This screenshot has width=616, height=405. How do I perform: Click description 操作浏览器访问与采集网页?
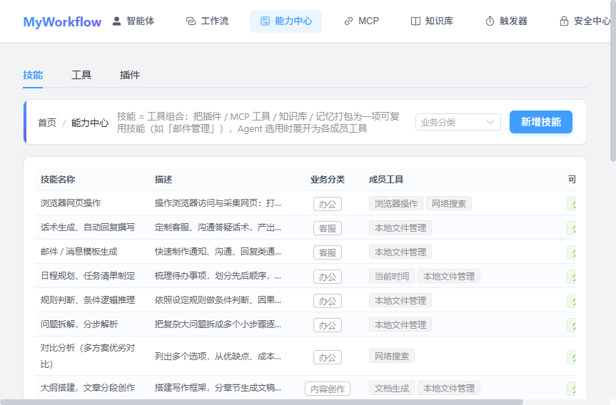[218, 203]
